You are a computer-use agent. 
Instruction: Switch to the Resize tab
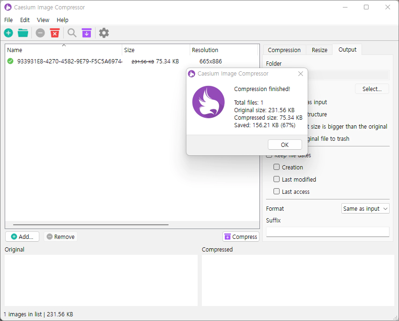(319, 50)
